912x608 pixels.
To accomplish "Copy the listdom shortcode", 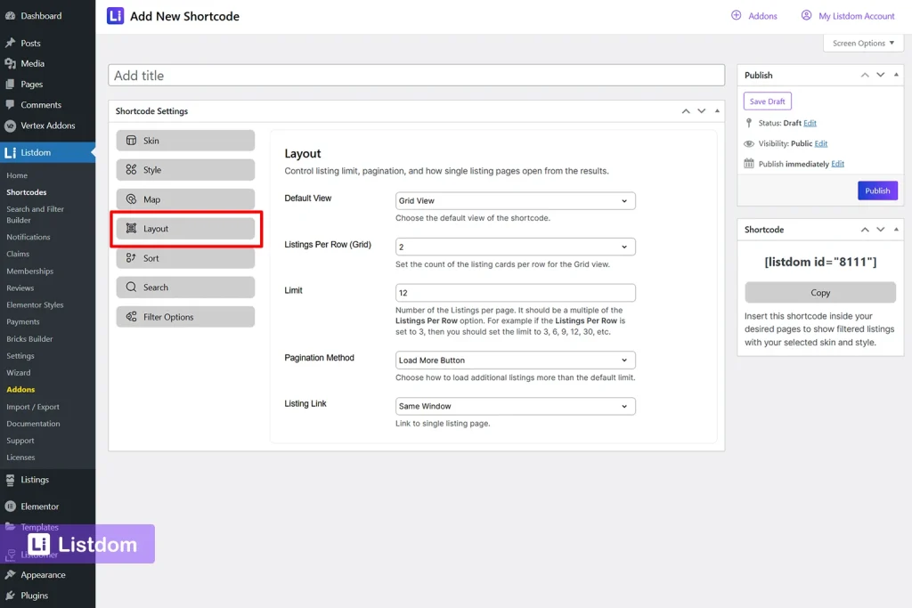I will click(x=819, y=292).
